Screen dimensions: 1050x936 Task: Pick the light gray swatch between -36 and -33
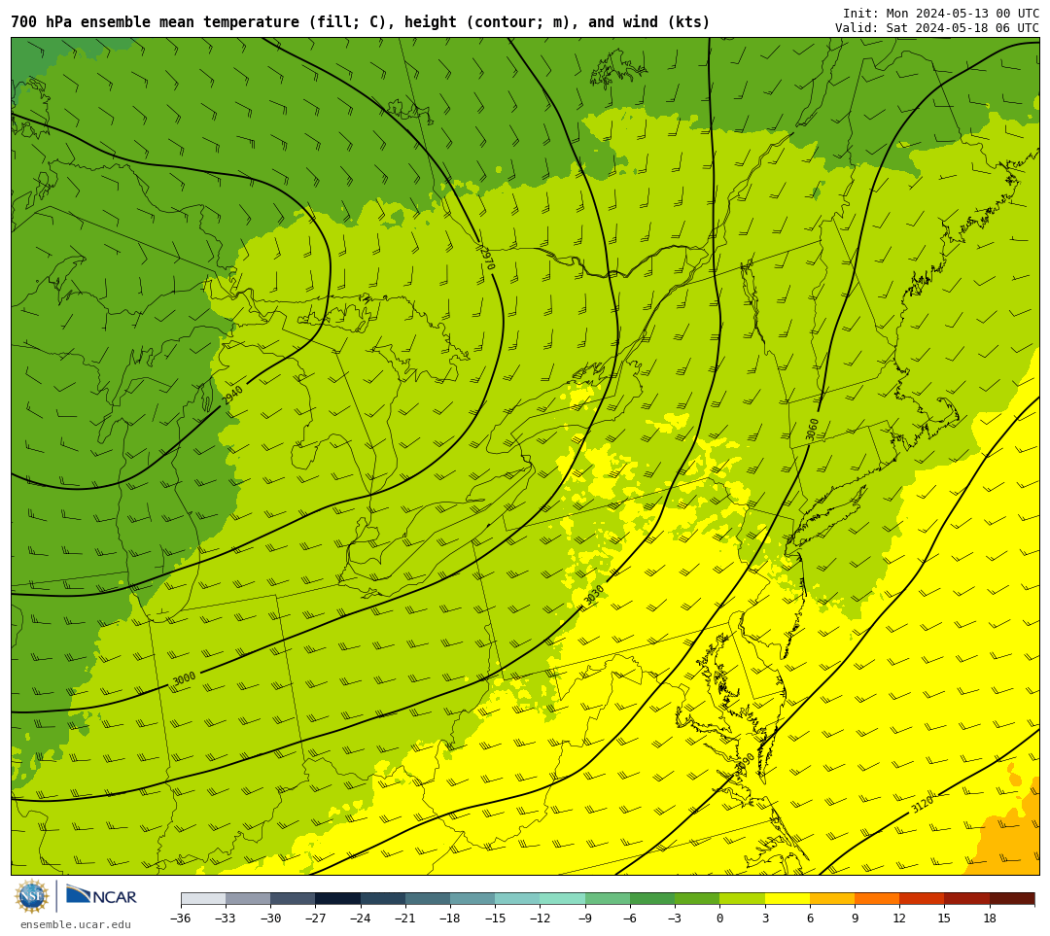pyautogui.click(x=203, y=899)
